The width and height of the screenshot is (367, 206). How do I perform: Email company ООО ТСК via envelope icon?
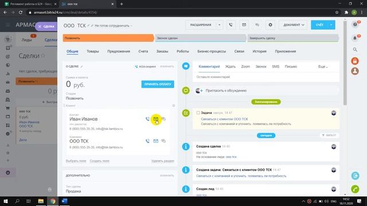pos(155,141)
